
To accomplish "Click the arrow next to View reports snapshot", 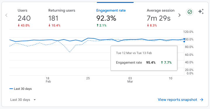I will tap(202, 100).
